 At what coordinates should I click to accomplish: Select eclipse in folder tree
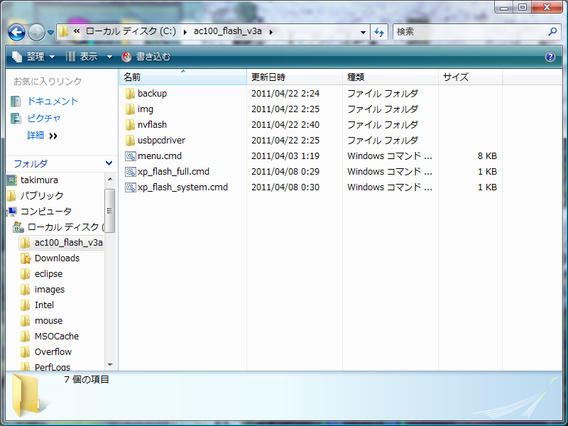click(x=48, y=274)
